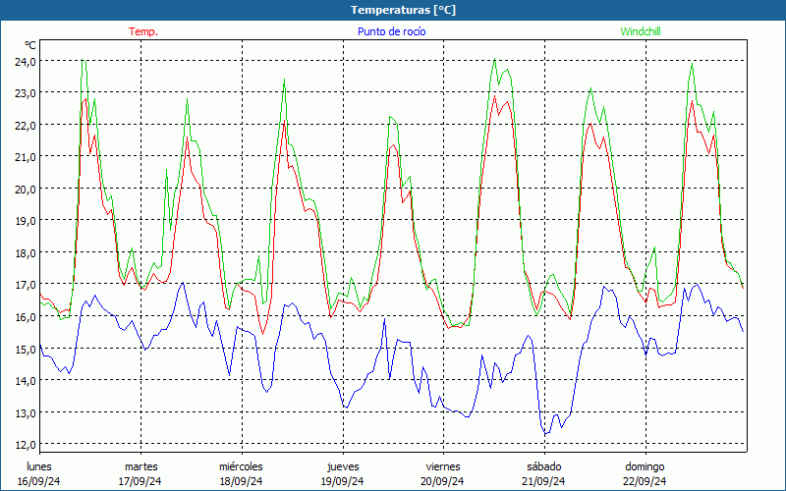Click the '12,0' y-axis value

pyautogui.click(x=26, y=445)
